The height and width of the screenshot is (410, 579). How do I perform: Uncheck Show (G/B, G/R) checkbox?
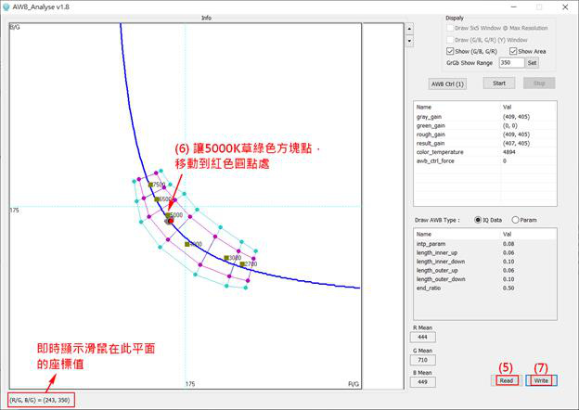tap(450, 51)
